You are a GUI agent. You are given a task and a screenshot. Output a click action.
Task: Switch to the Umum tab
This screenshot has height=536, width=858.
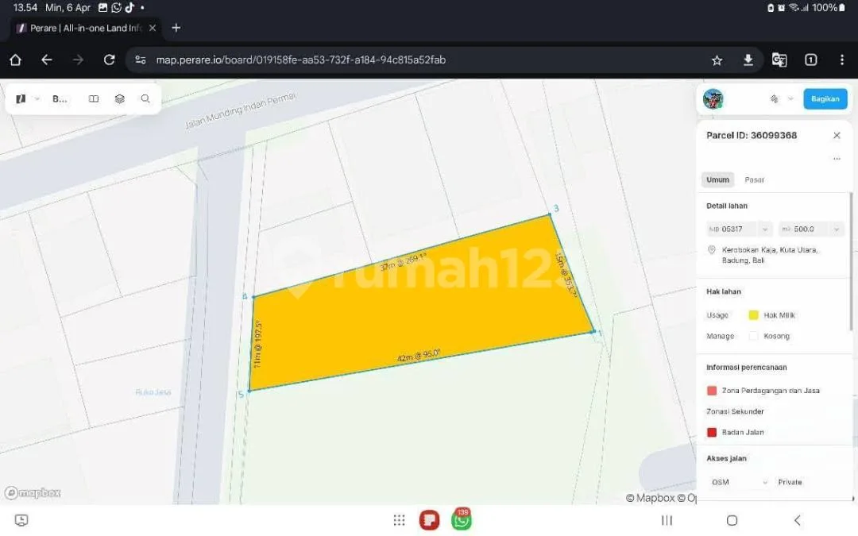click(717, 179)
